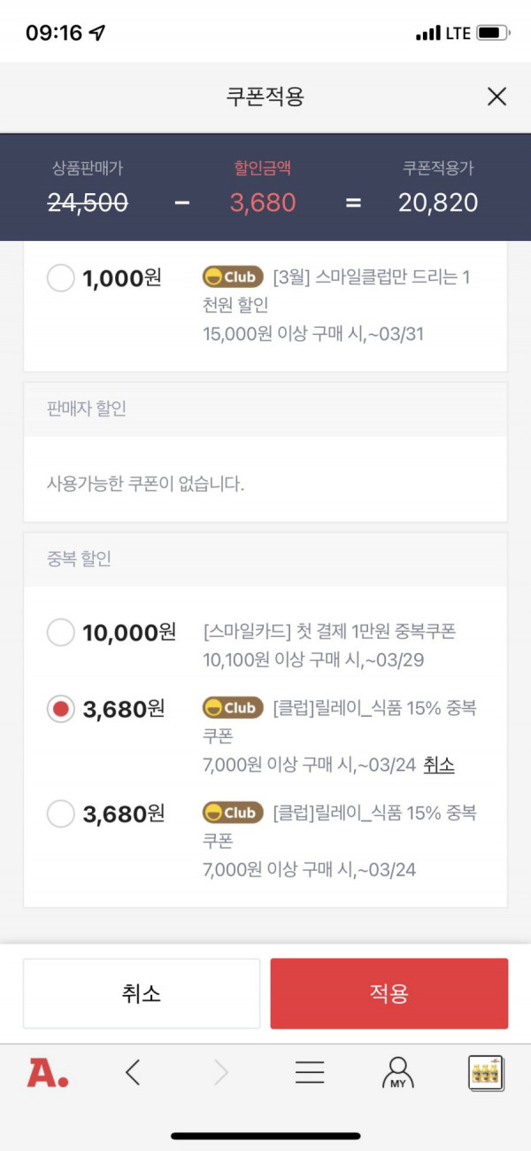Tap the white 취소 button

pos(142,993)
